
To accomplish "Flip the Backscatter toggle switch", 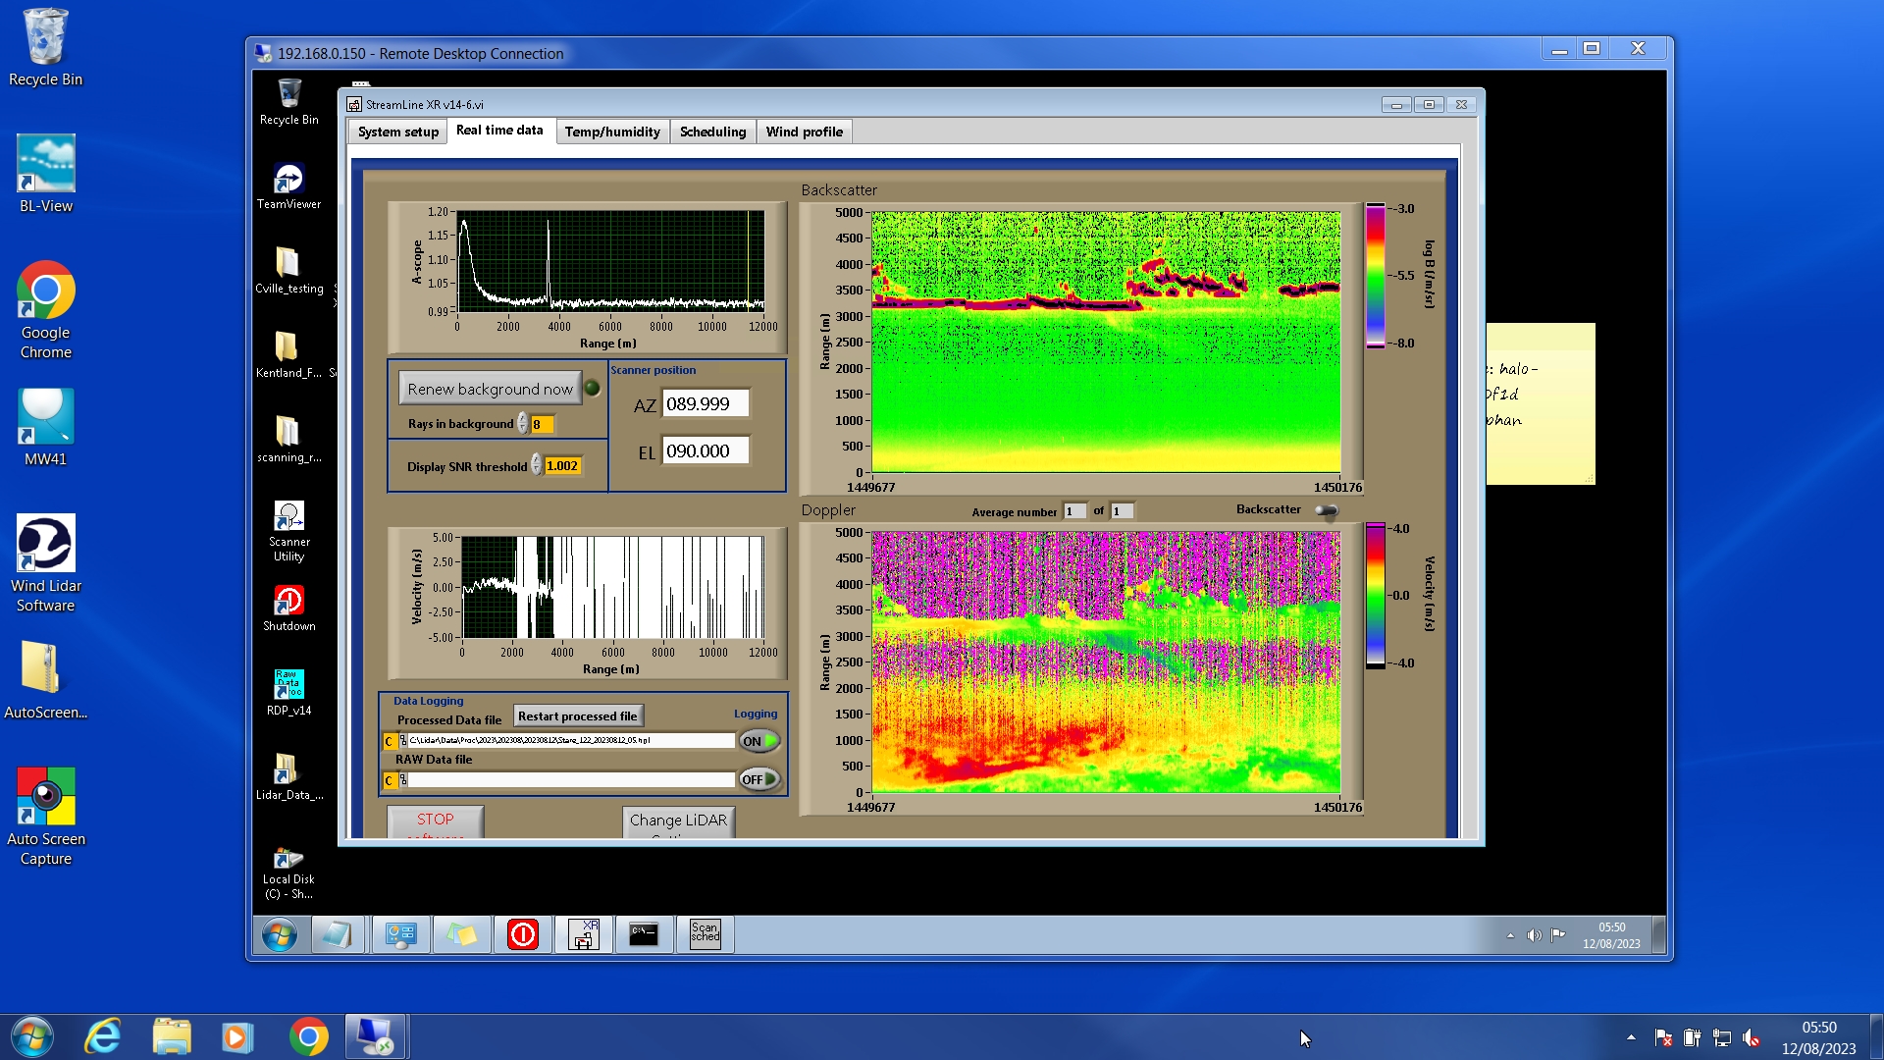I will (x=1326, y=510).
